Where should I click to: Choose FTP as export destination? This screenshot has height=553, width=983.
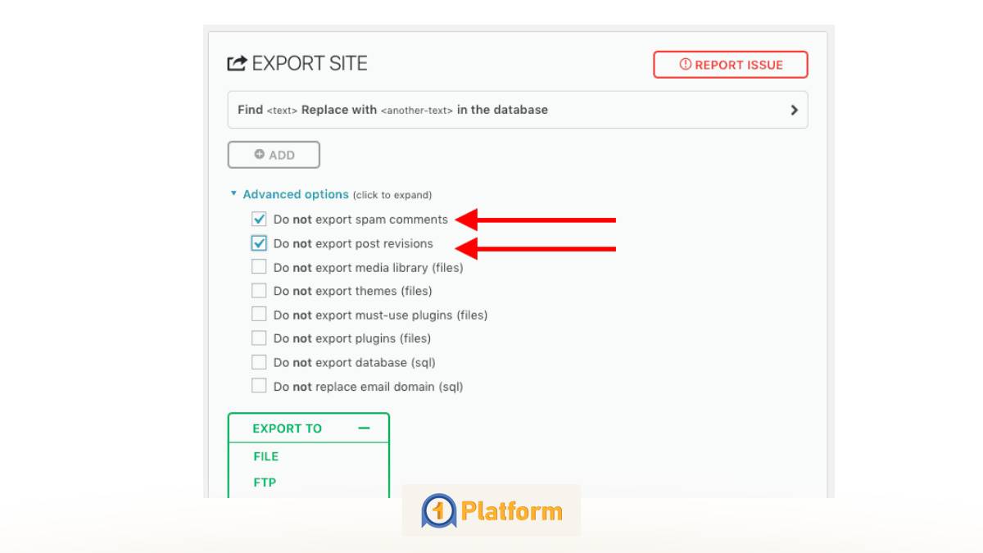[265, 483]
